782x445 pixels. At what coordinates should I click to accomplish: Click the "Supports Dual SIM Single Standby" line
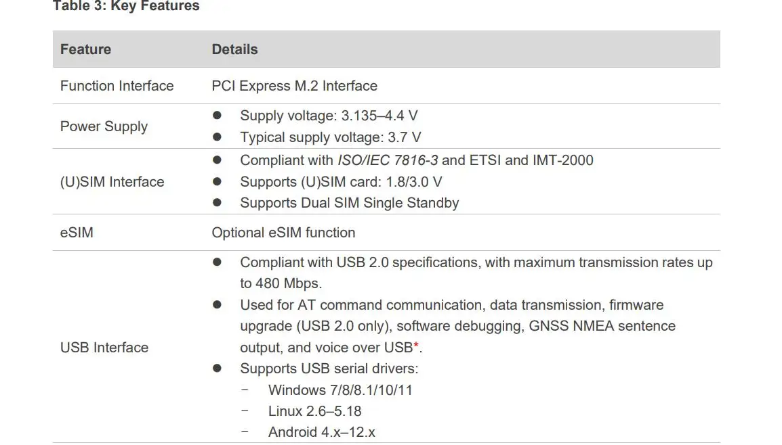(349, 203)
